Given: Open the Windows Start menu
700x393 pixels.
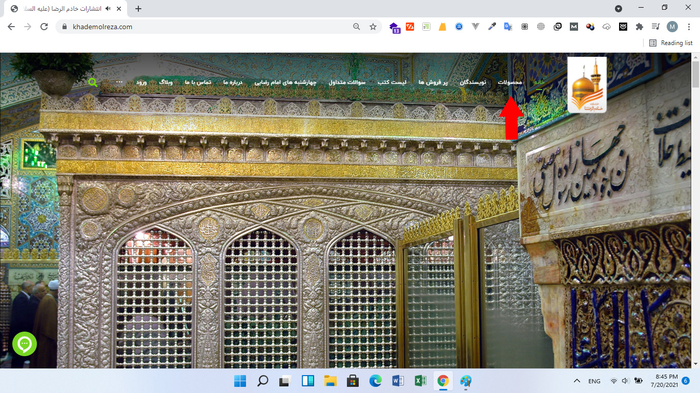Looking at the screenshot, I should [x=239, y=381].
